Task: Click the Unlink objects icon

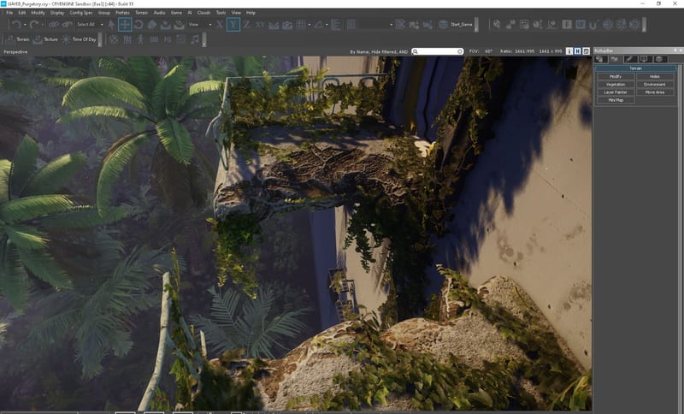Action: click(x=67, y=25)
